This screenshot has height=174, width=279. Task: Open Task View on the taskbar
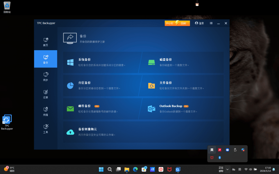(118, 169)
